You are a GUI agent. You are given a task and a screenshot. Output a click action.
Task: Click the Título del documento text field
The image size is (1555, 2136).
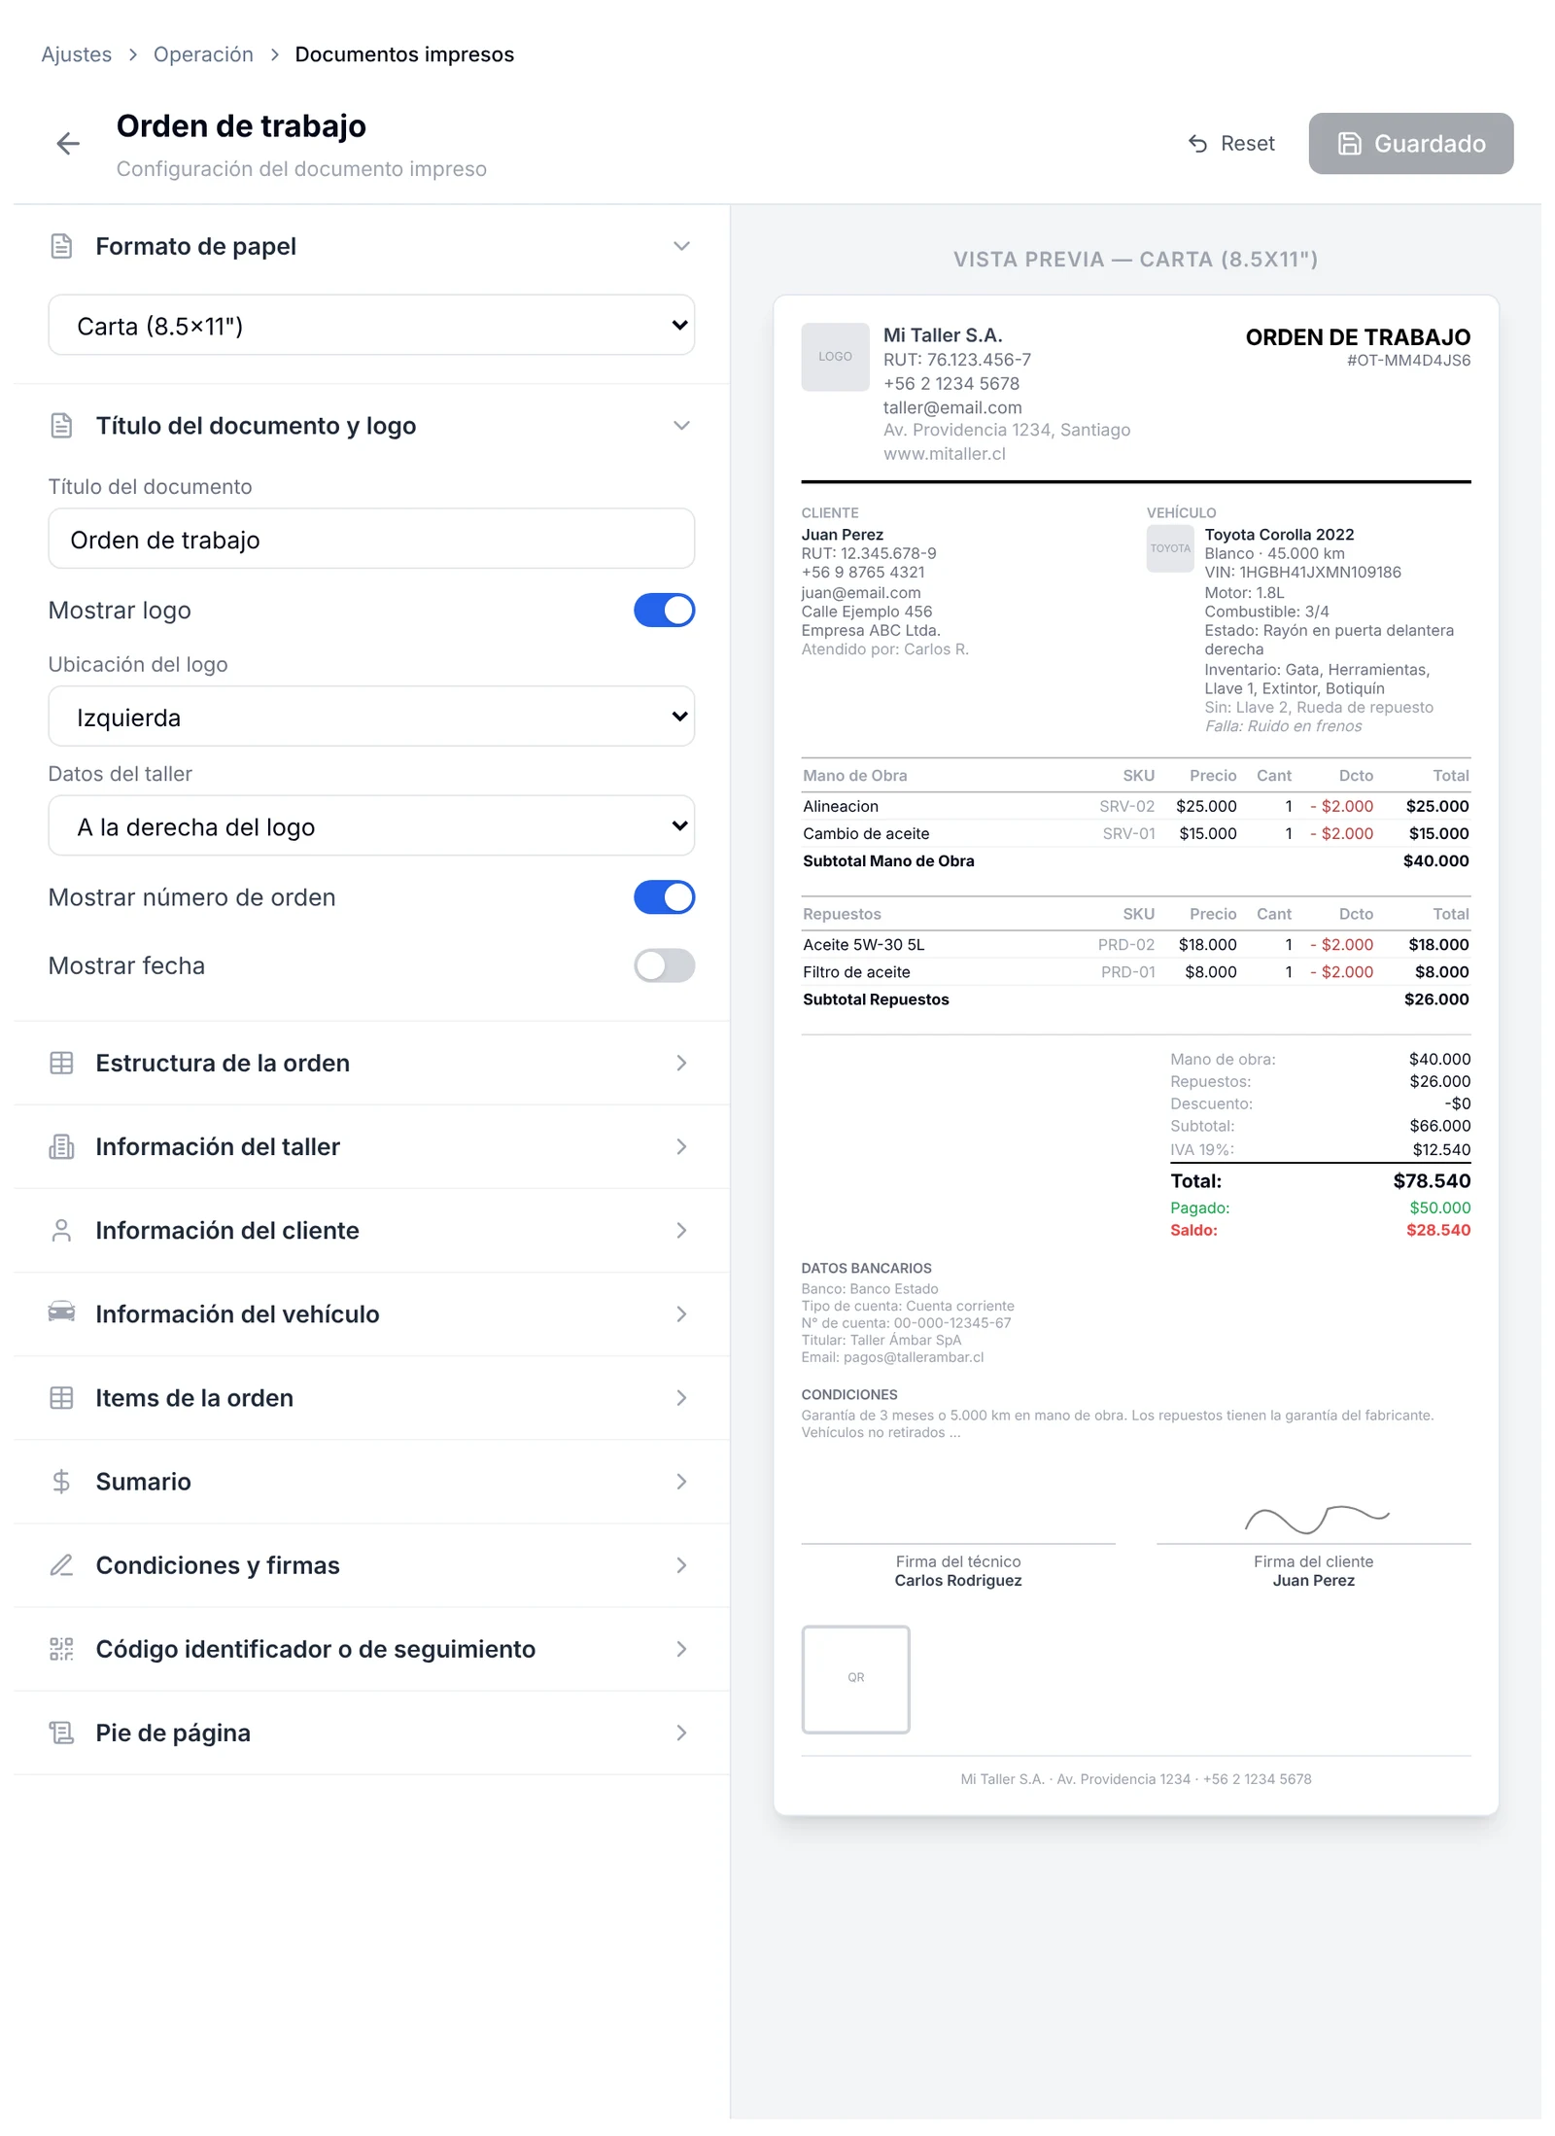[x=371, y=539]
